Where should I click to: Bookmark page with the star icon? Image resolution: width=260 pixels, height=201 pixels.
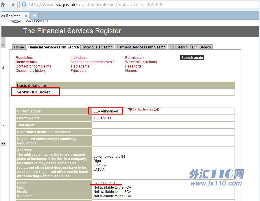tap(13, 4)
